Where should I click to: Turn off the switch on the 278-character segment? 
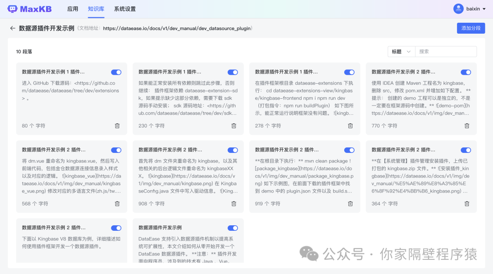coord(349,72)
